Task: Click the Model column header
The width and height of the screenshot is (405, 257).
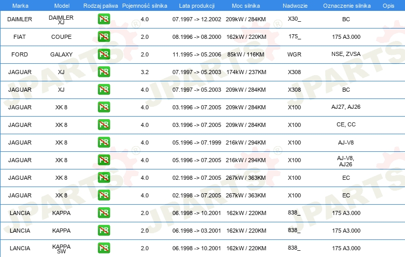Action: pyautogui.click(x=61, y=5)
